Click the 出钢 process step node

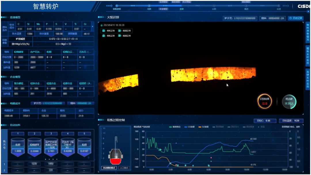tap(214, 6)
